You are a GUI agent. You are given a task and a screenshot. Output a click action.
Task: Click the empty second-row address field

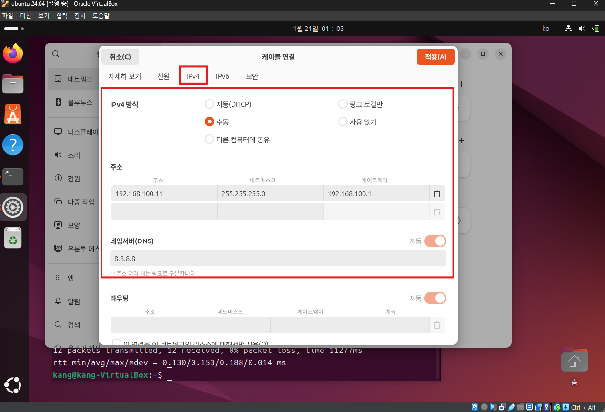click(164, 211)
